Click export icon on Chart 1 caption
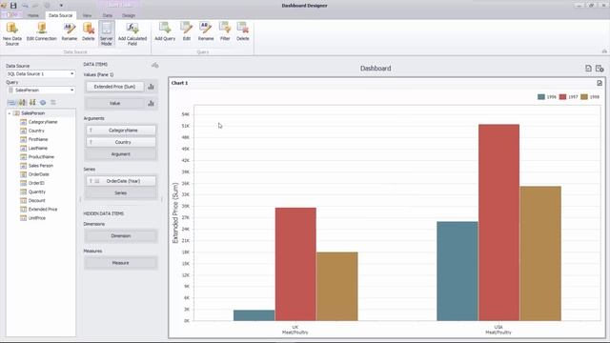Screen dimensions: 610x343 point(600,83)
